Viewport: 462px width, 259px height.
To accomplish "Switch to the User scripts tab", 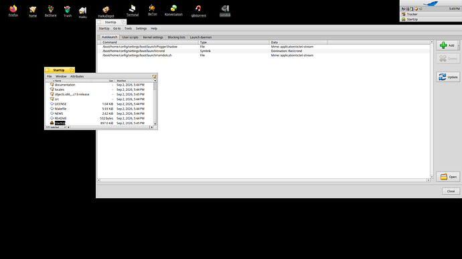I will (x=130, y=37).
